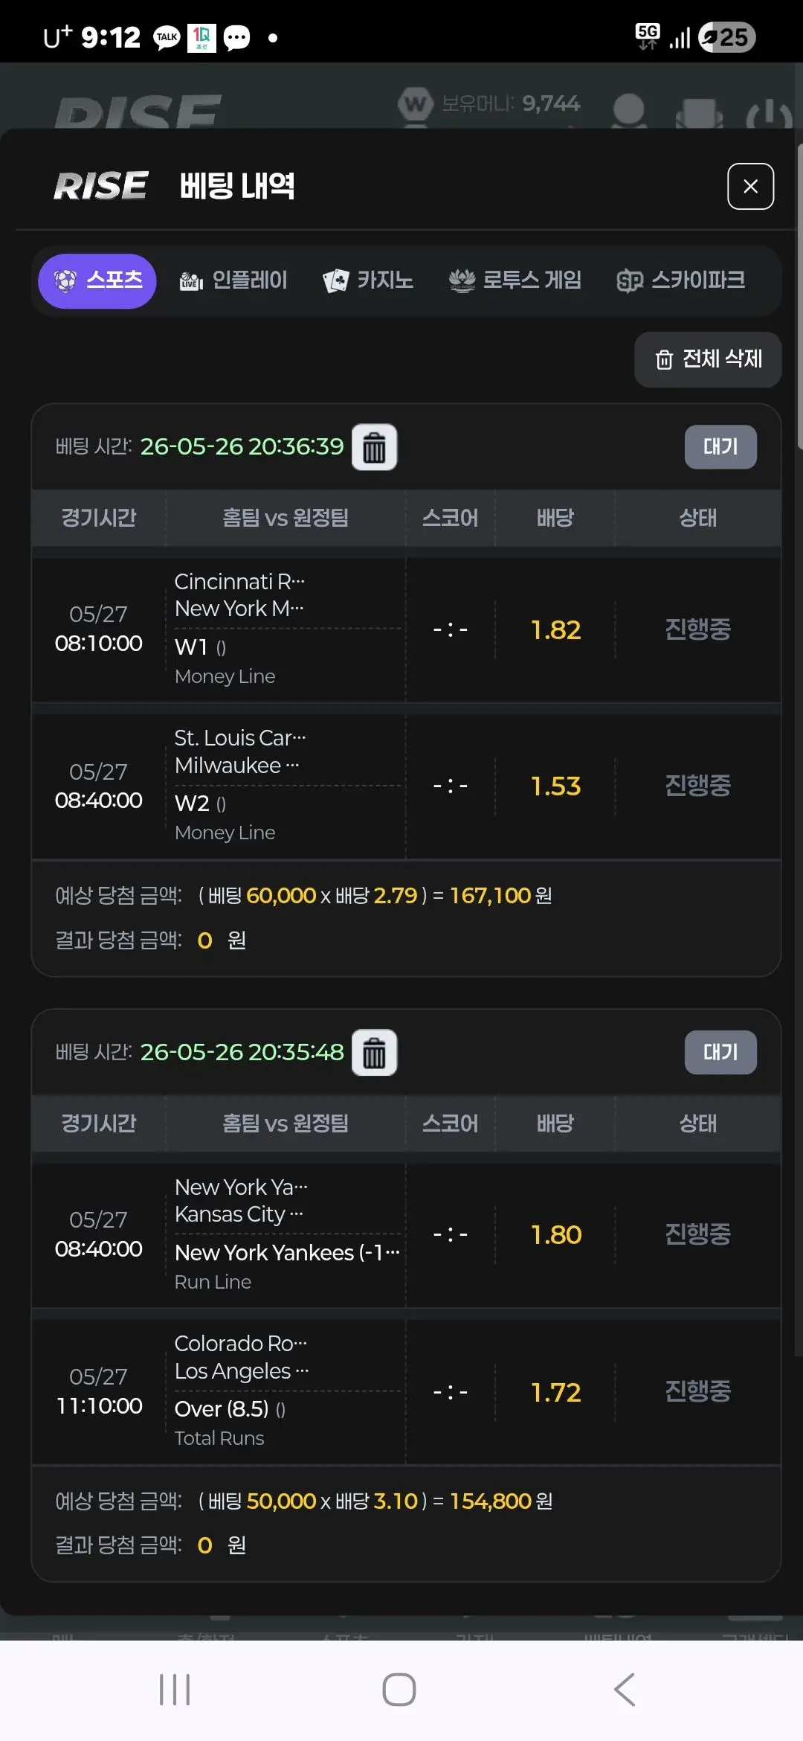This screenshot has width=803, height=1741.
Task: Open the 로투스 게임 tab
Action: (515, 280)
